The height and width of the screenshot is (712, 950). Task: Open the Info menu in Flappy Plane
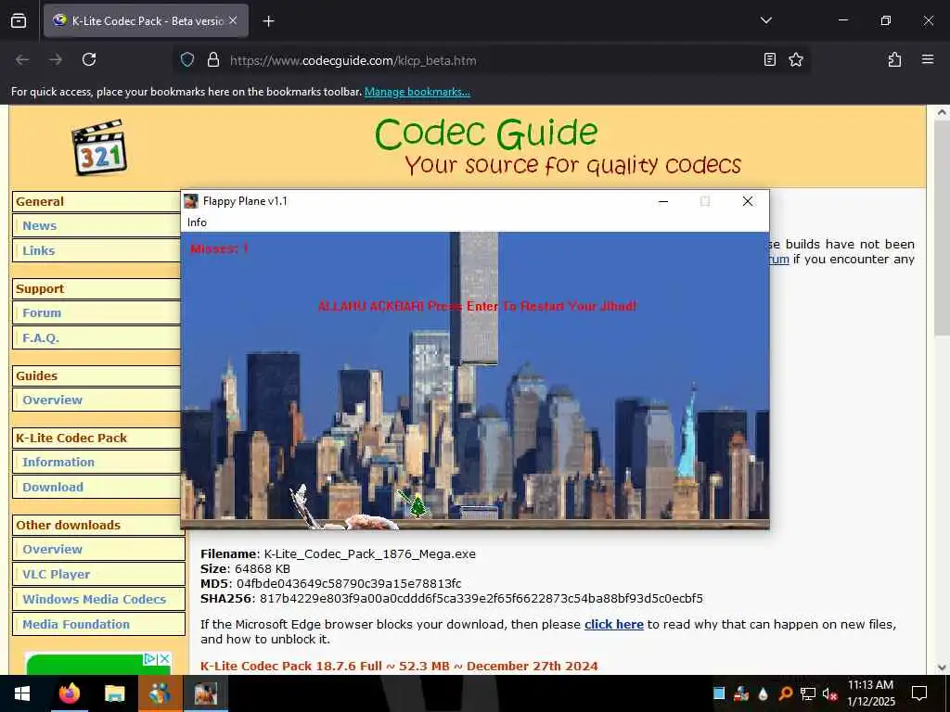point(197,222)
